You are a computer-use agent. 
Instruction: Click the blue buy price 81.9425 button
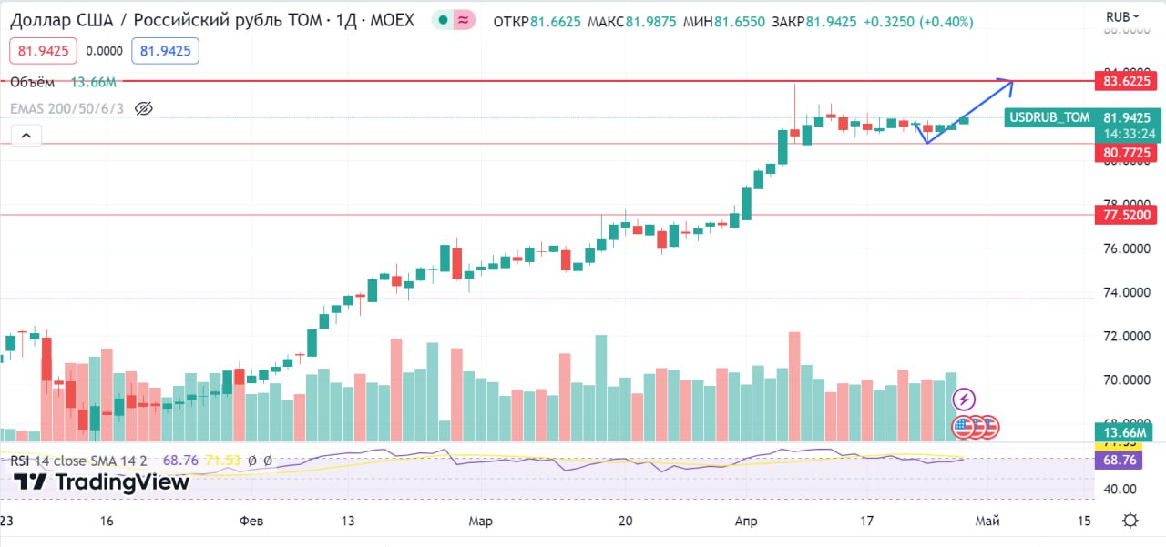tap(165, 52)
